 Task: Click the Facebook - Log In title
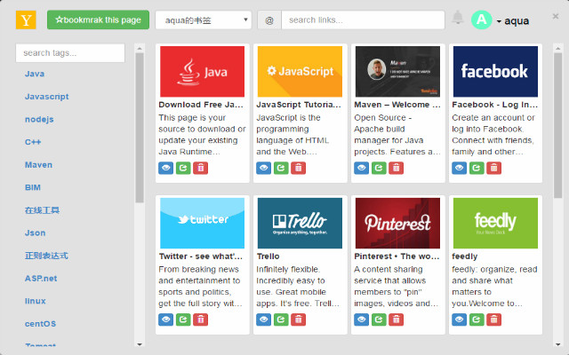(x=494, y=105)
